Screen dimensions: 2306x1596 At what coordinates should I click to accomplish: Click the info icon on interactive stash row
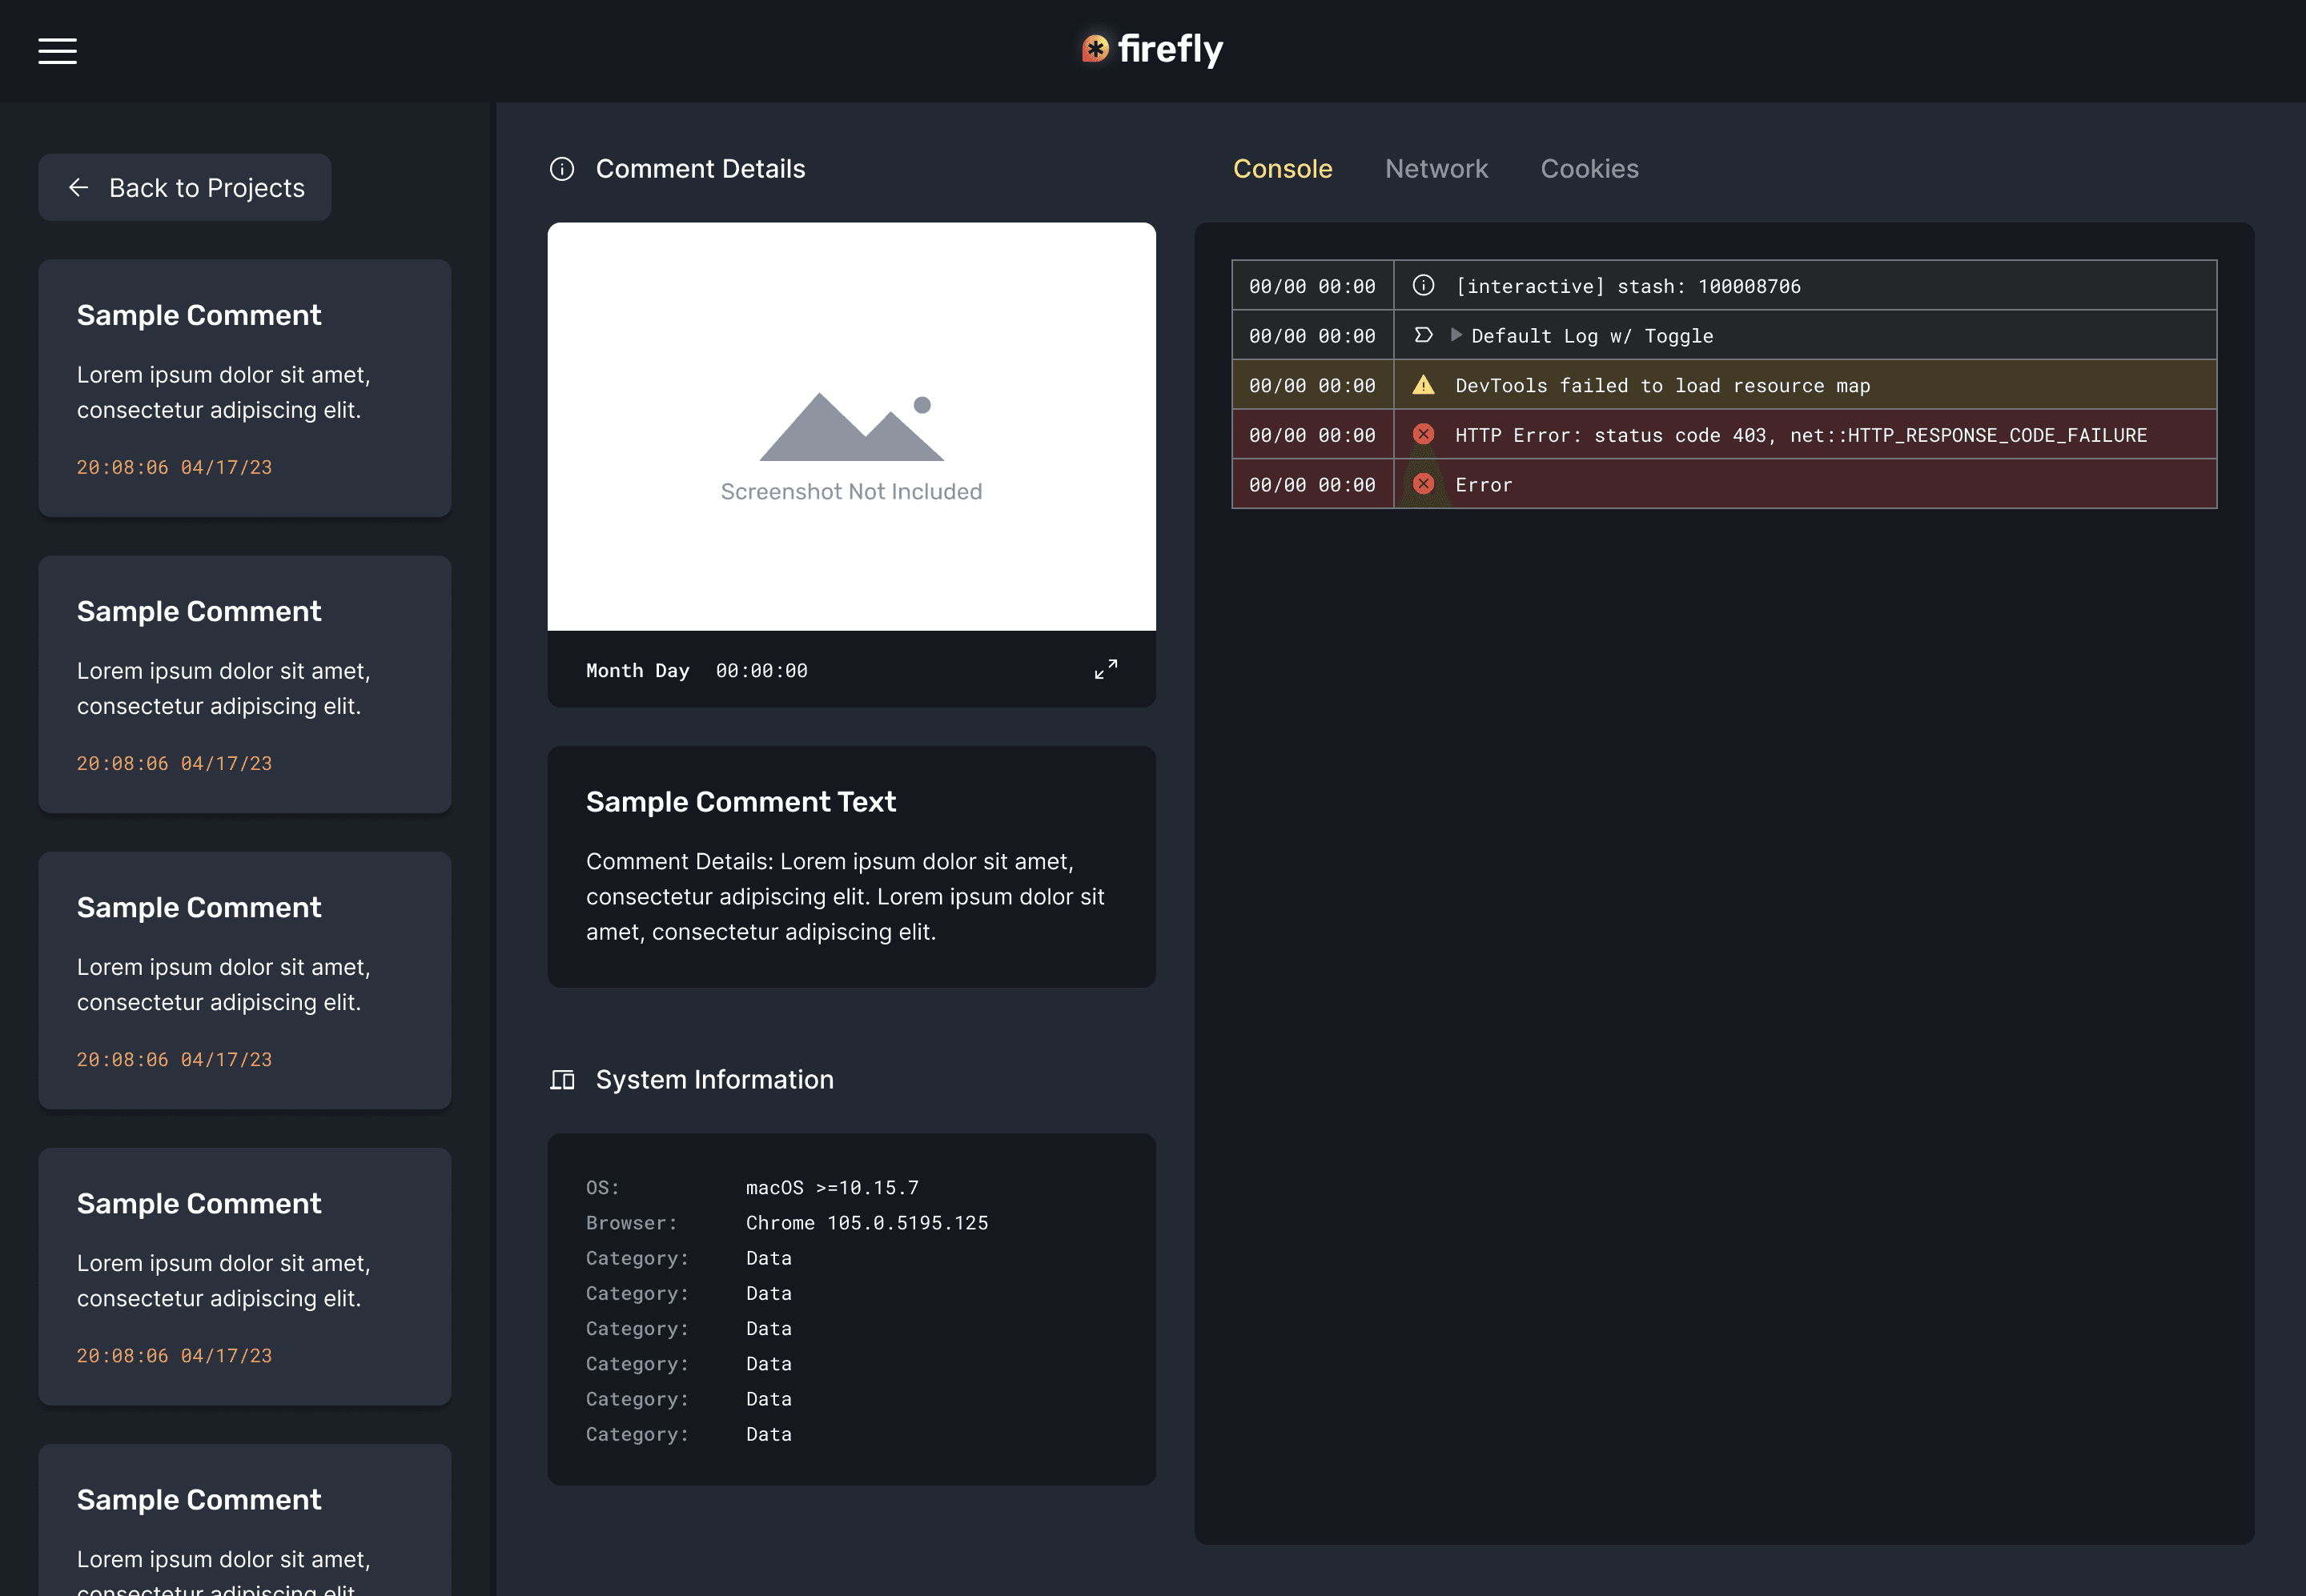tap(1424, 286)
